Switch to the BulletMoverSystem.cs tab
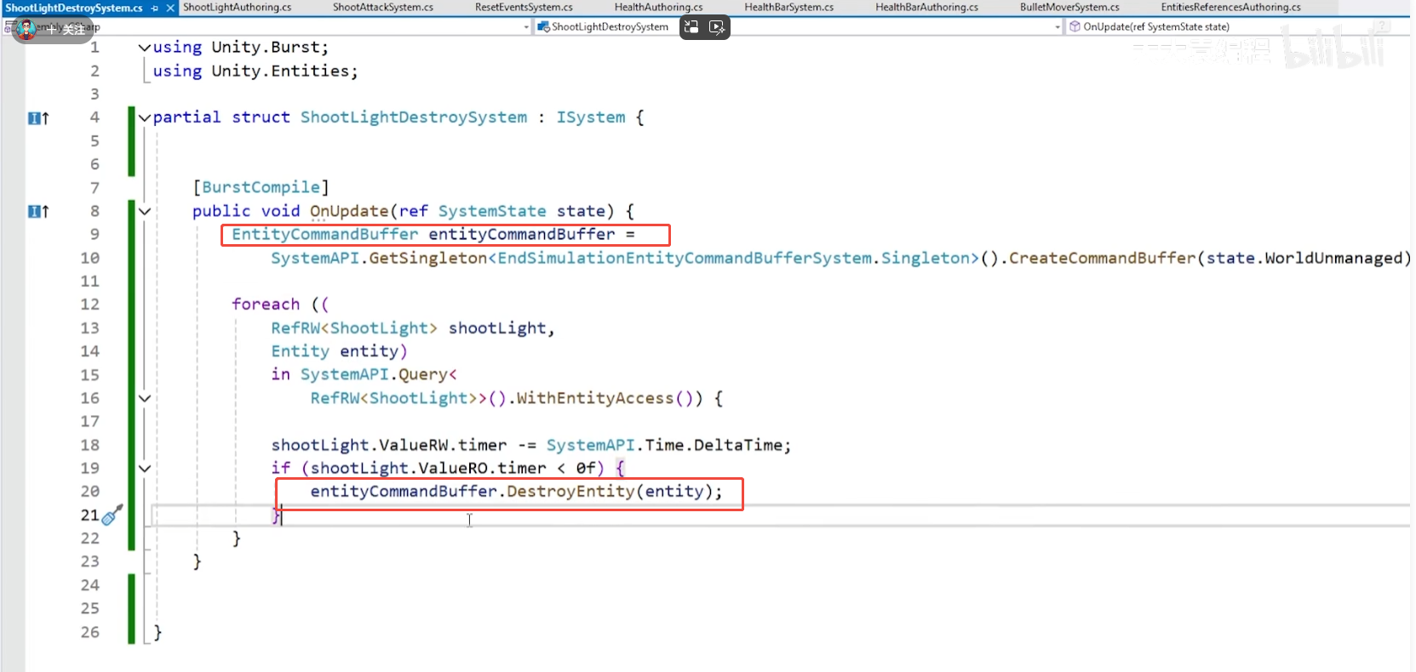The image size is (1416, 672). pos(1069,7)
